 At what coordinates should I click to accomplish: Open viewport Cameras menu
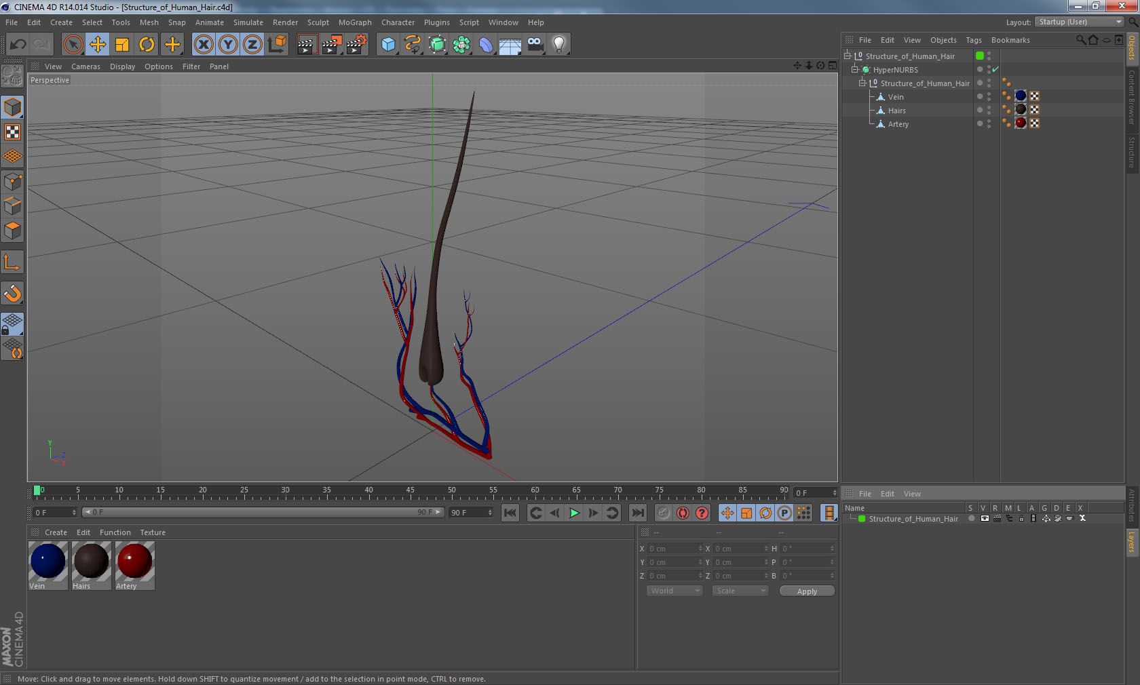coord(85,66)
